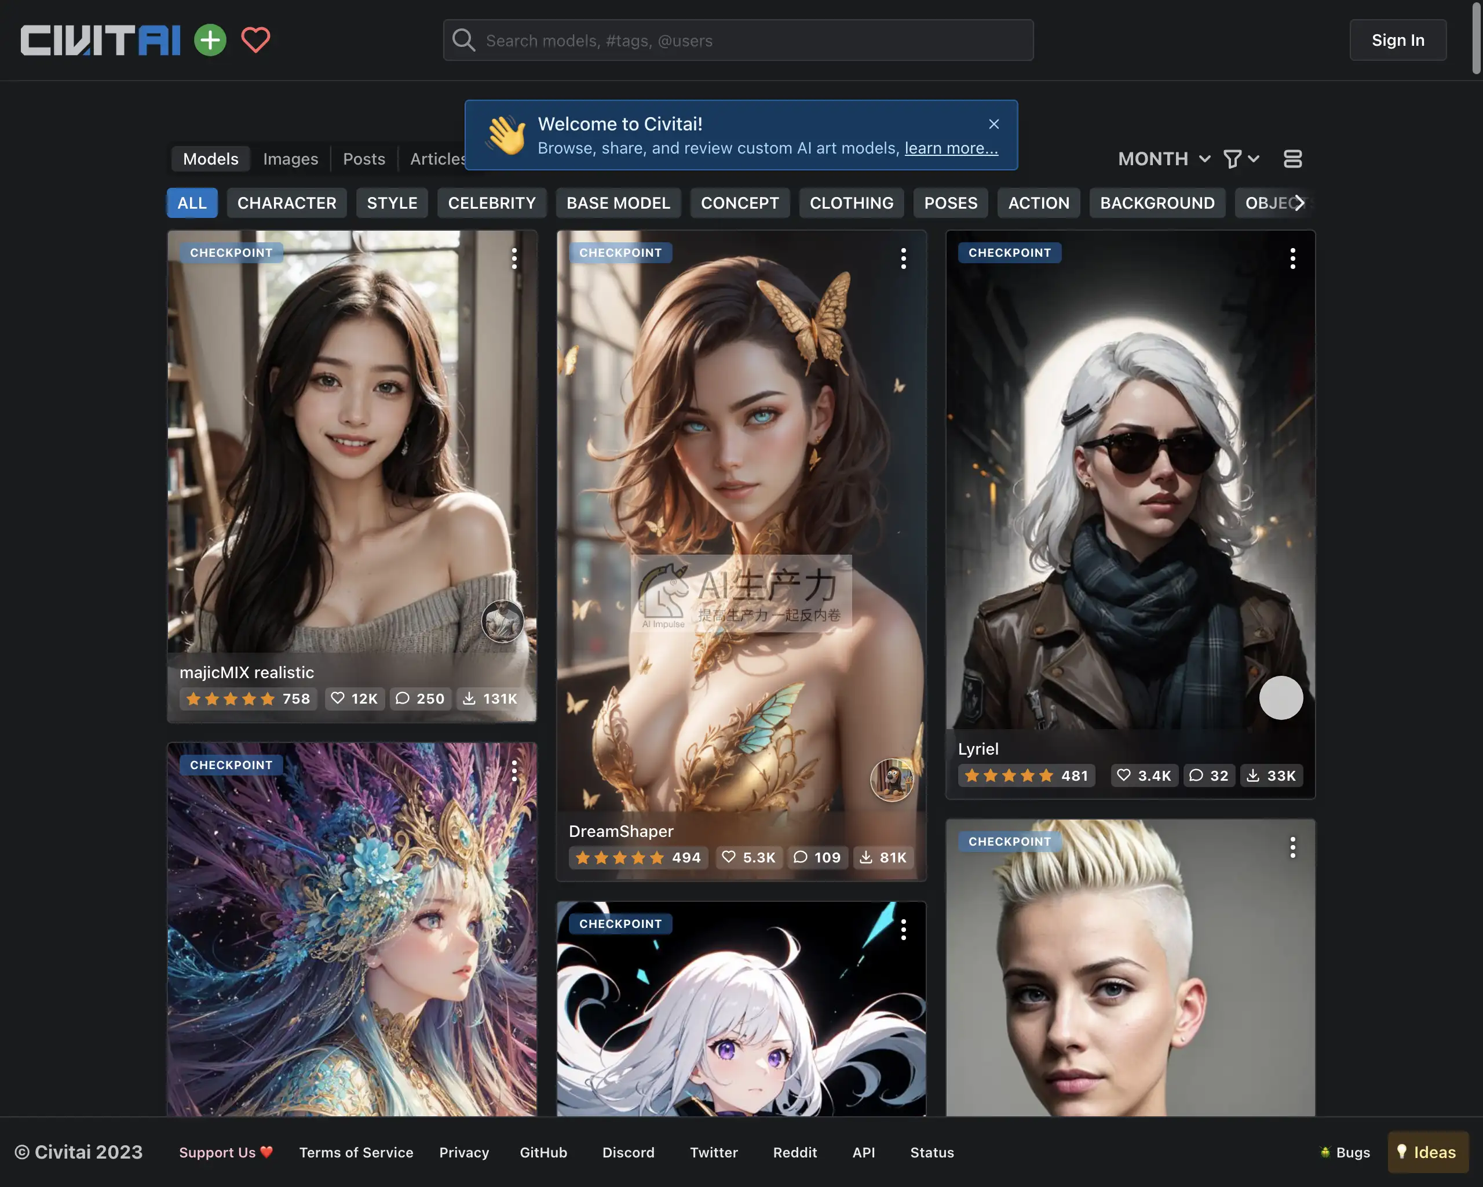1483x1187 pixels.
Task: Click the Sign In button
Action: (1398, 40)
